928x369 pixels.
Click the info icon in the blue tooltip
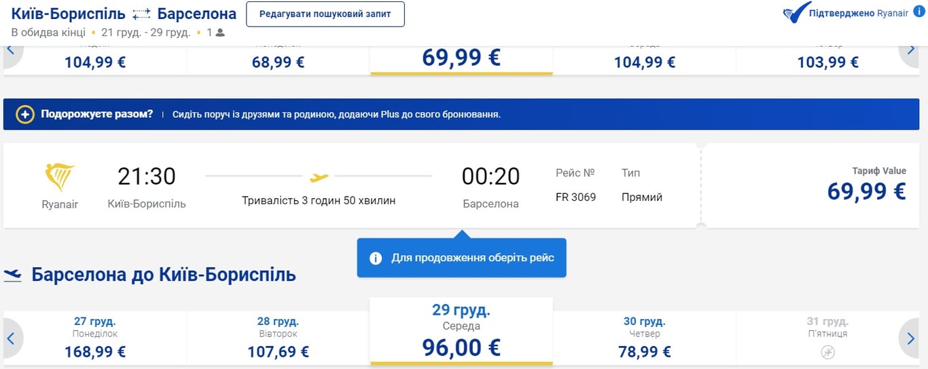coord(376,258)
